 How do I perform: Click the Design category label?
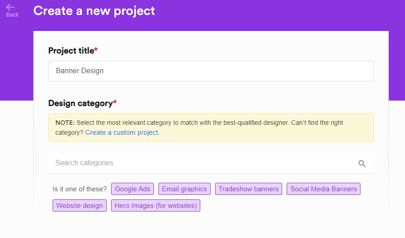[82, 103]
